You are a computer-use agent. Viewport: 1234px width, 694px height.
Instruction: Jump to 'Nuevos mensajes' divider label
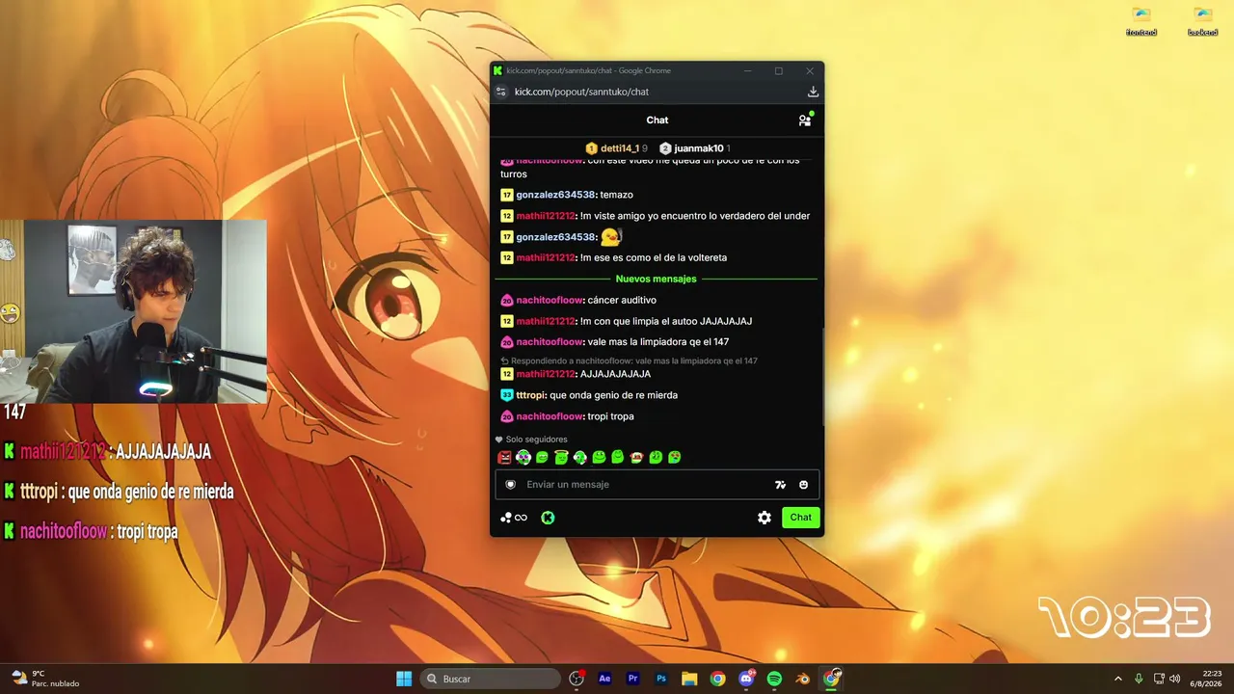pos(656,280)
